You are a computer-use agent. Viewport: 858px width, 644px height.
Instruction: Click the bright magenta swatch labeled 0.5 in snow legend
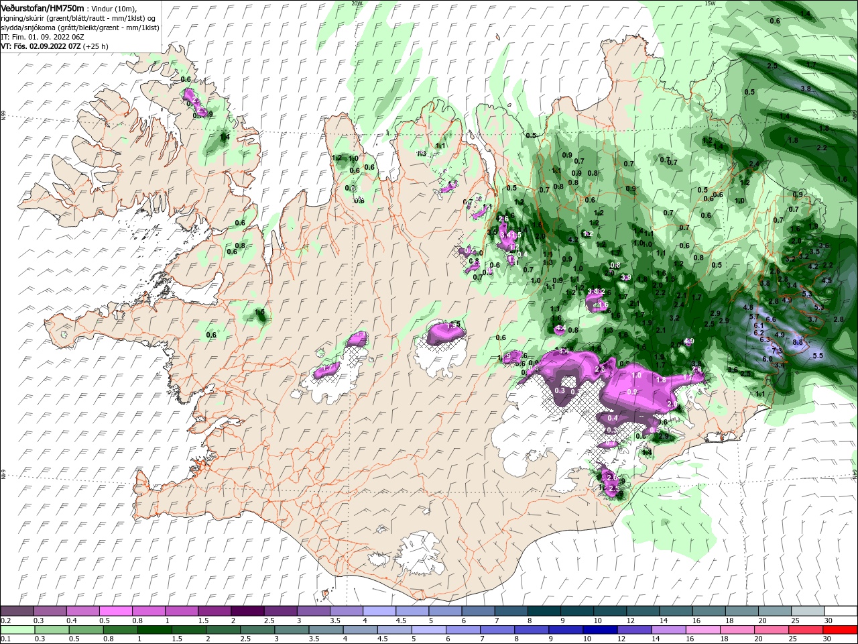tap(116, 611)
